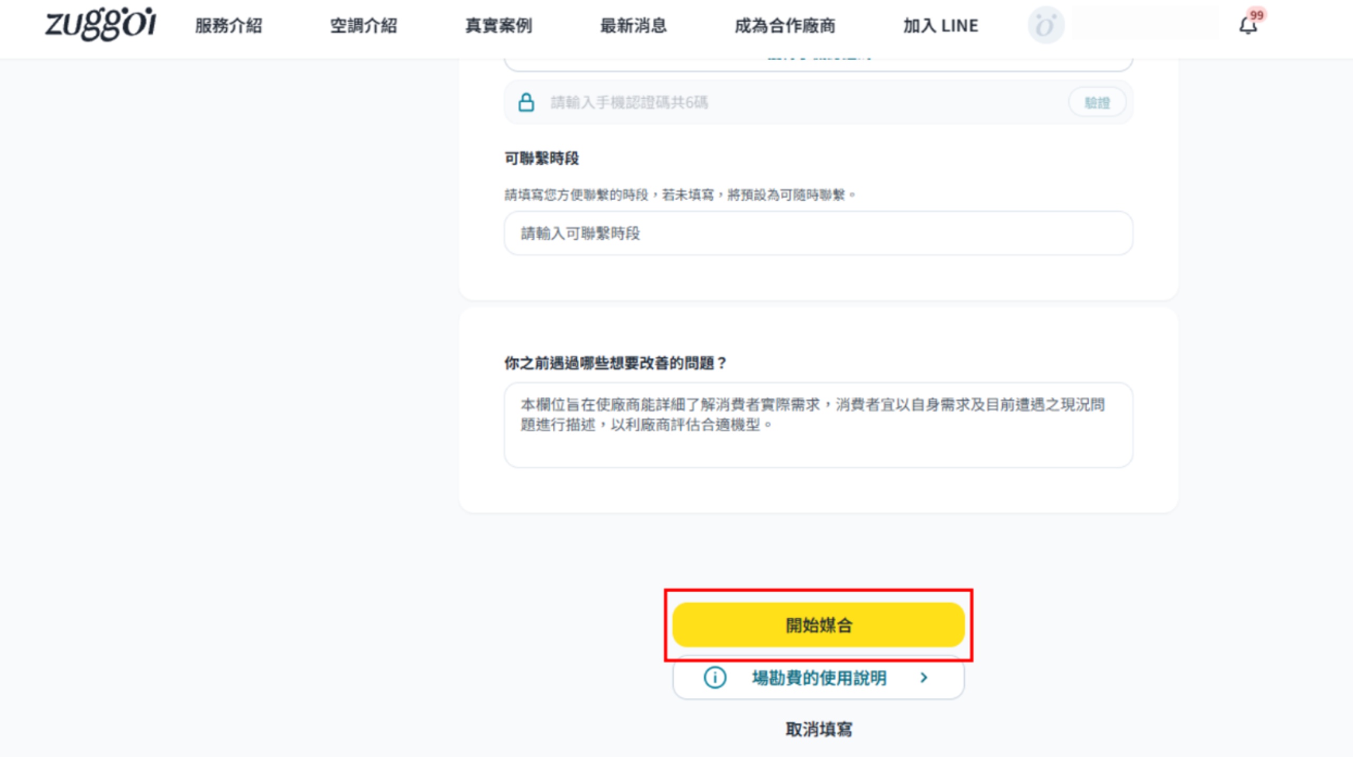Click the yellow 開始媒合 button
The width and height of the screenshot is (1353, 757).
click(818, 625)
